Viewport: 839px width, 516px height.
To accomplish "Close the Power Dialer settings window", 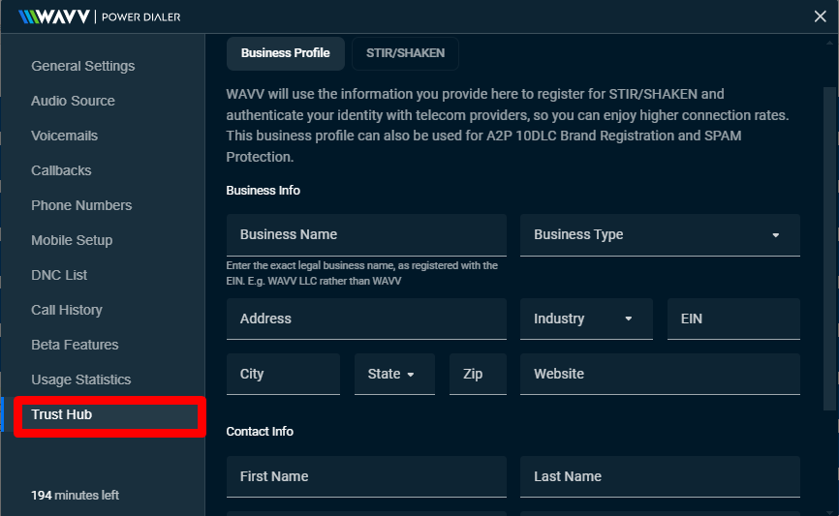I will tap(820, 16).
